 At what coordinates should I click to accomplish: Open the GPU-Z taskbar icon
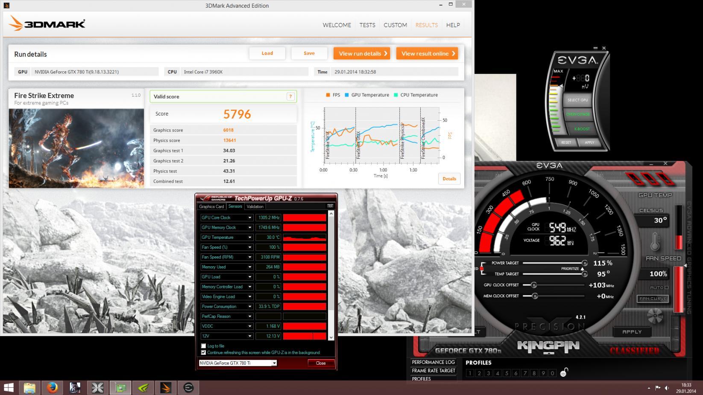[x=120, y=387]
